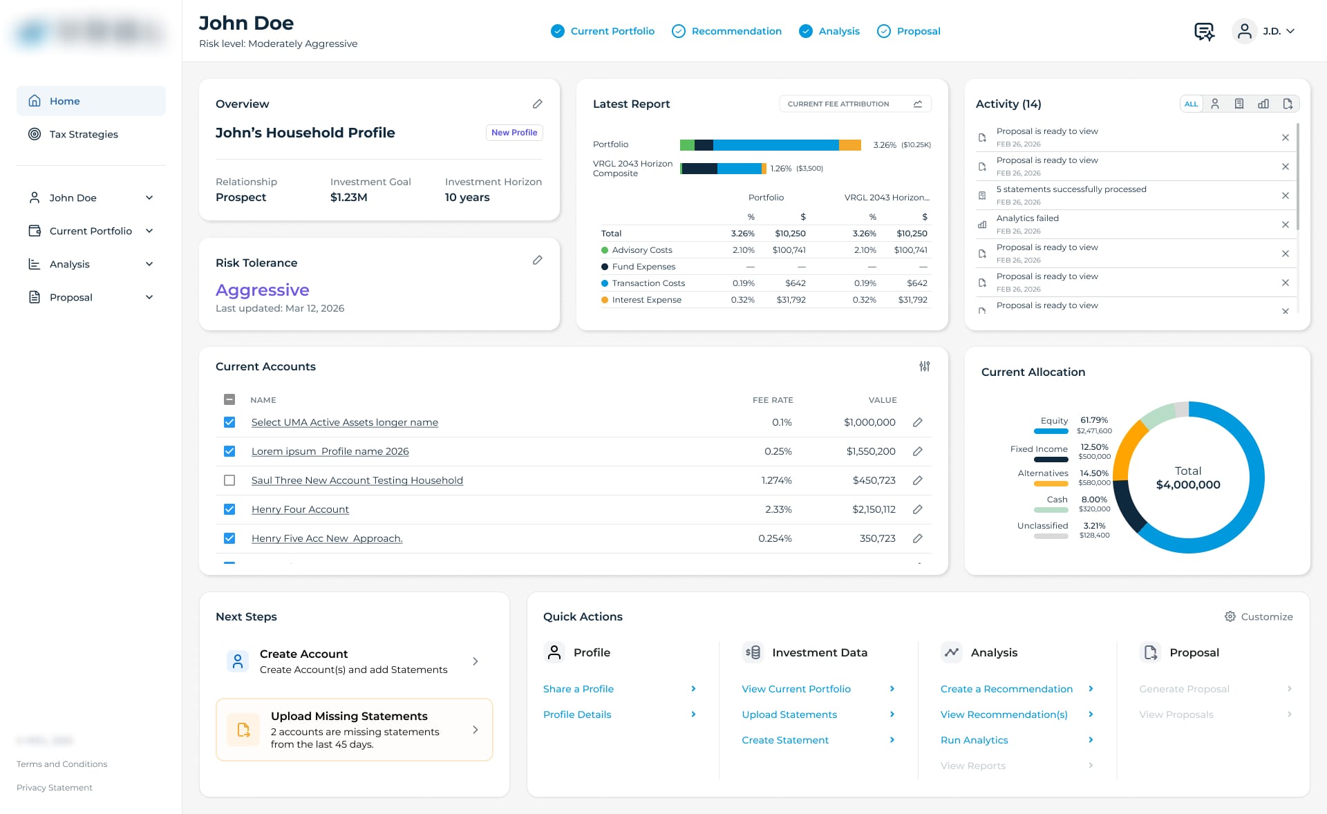Check Saul Three New Account Testing Household
This screenshot has height=814, width=1327.
(x=229, y=480)
